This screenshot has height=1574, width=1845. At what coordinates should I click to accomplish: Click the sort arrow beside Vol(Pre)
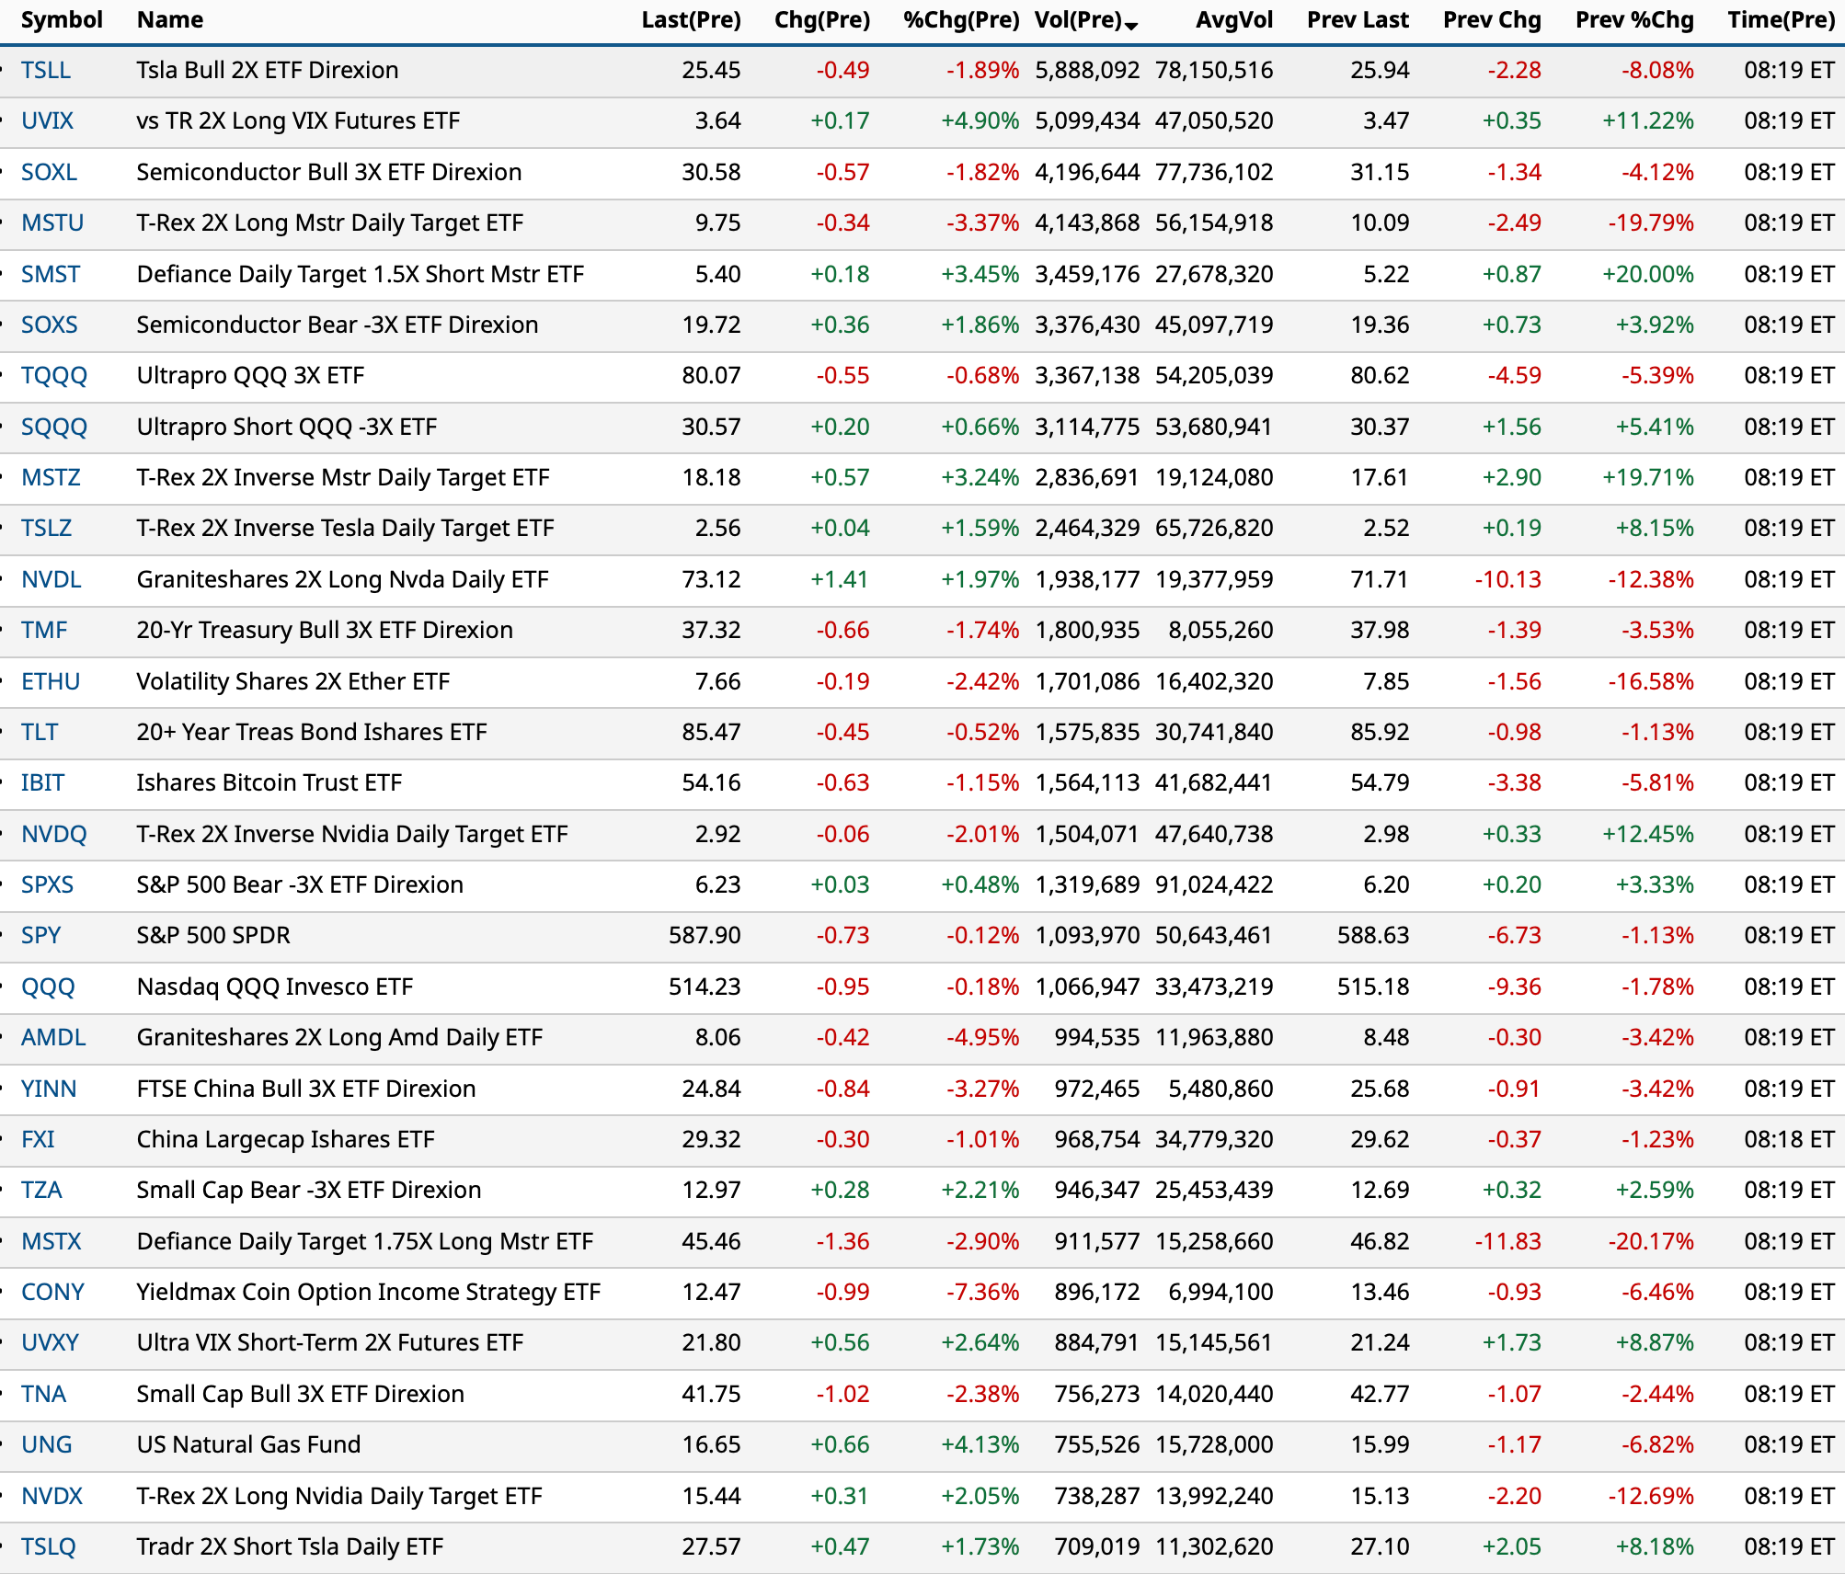click(x=1131, y=26)
